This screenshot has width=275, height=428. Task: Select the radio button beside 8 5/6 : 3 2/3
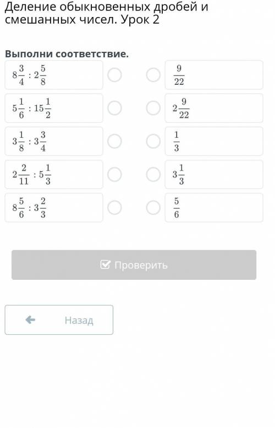pyautogui.click(x=114, y=208)
